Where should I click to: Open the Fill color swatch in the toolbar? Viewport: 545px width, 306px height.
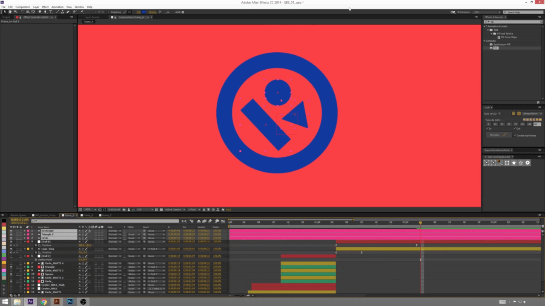pos(143,12)
